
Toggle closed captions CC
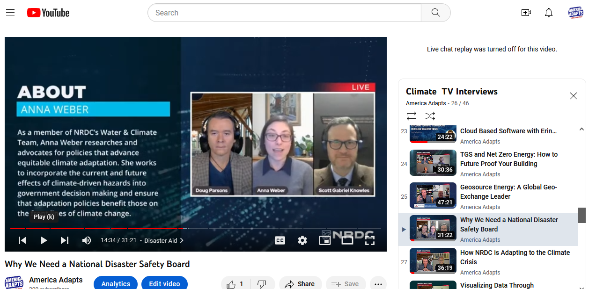coord(280,240)
